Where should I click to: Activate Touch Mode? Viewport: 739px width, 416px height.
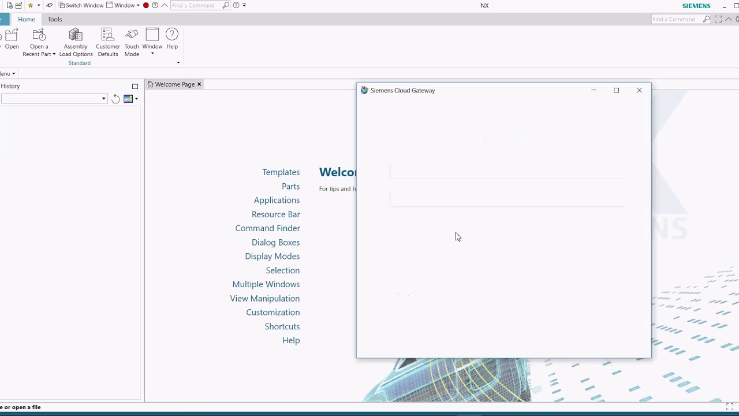click(x=132, y=43)
